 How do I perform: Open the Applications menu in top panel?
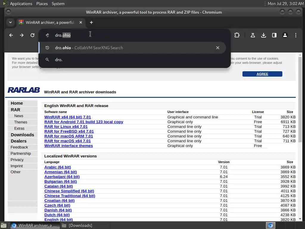coord(21,4)
